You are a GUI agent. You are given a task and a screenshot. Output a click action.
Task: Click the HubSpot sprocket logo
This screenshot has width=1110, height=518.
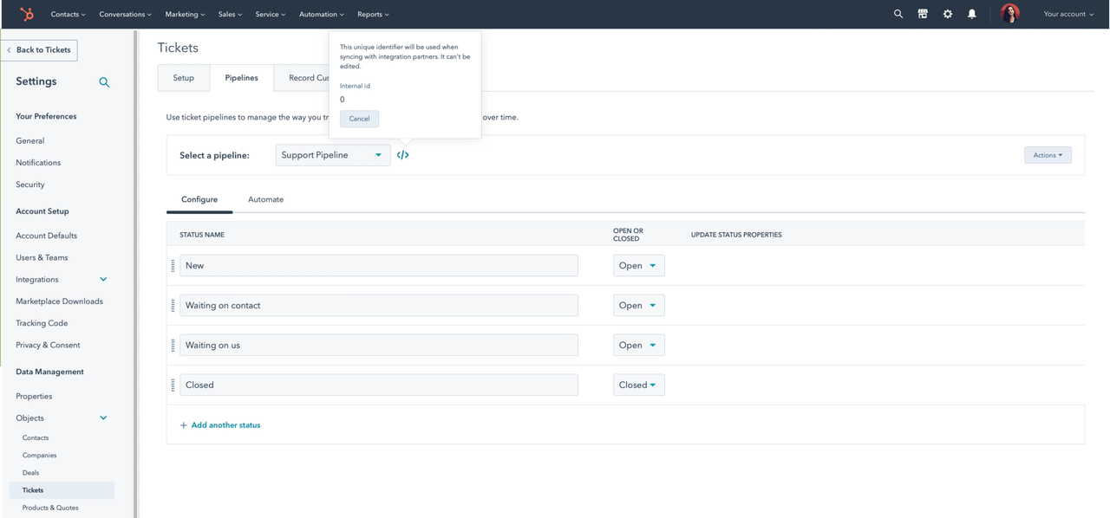point(27,14)
